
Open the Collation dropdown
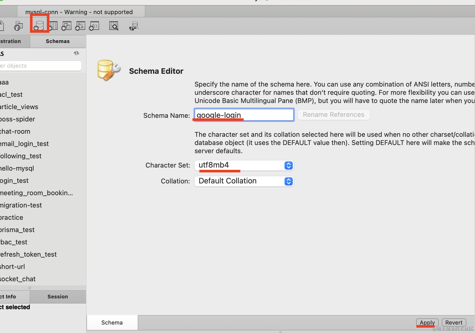244,181
